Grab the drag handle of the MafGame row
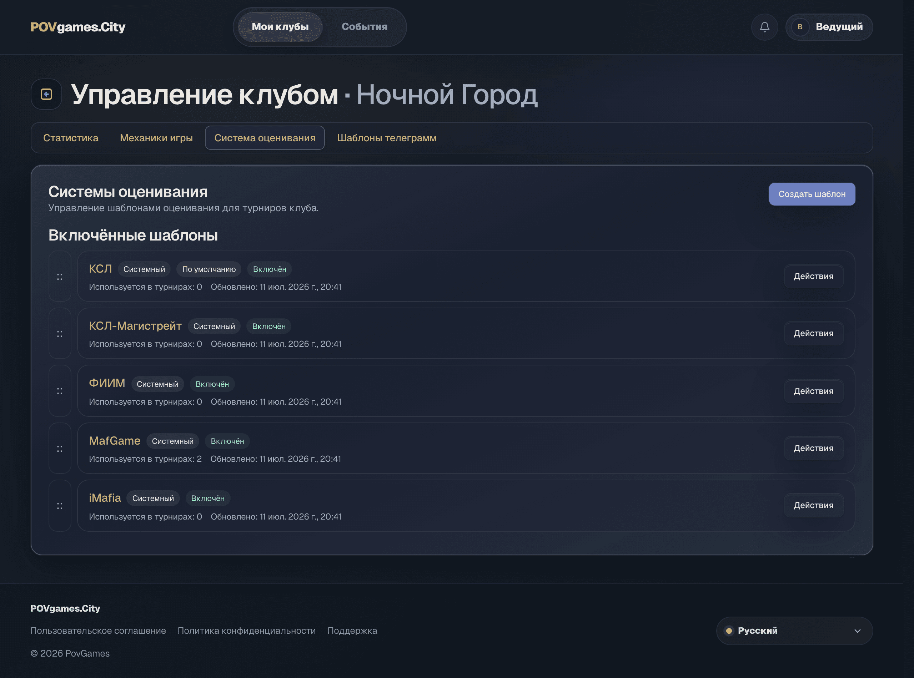The width and height of the screenshot is (914, 678). point(60,448)
